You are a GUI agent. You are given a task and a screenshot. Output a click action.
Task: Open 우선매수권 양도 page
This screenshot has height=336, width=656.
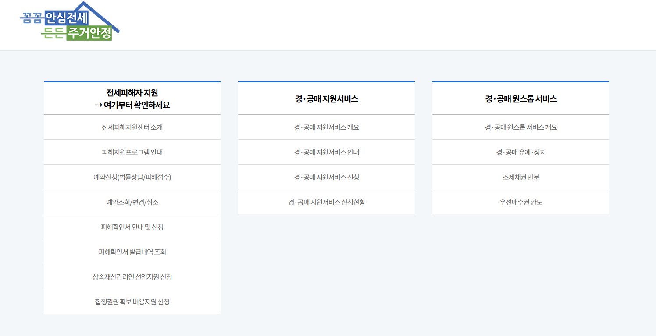[x=521, y=202]
